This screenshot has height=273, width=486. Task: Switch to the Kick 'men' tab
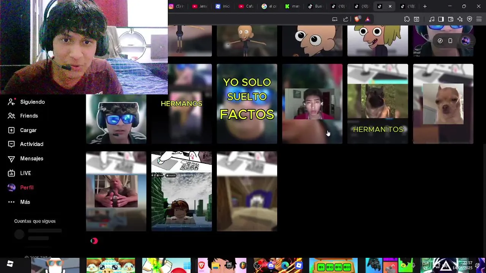(292, 6)
